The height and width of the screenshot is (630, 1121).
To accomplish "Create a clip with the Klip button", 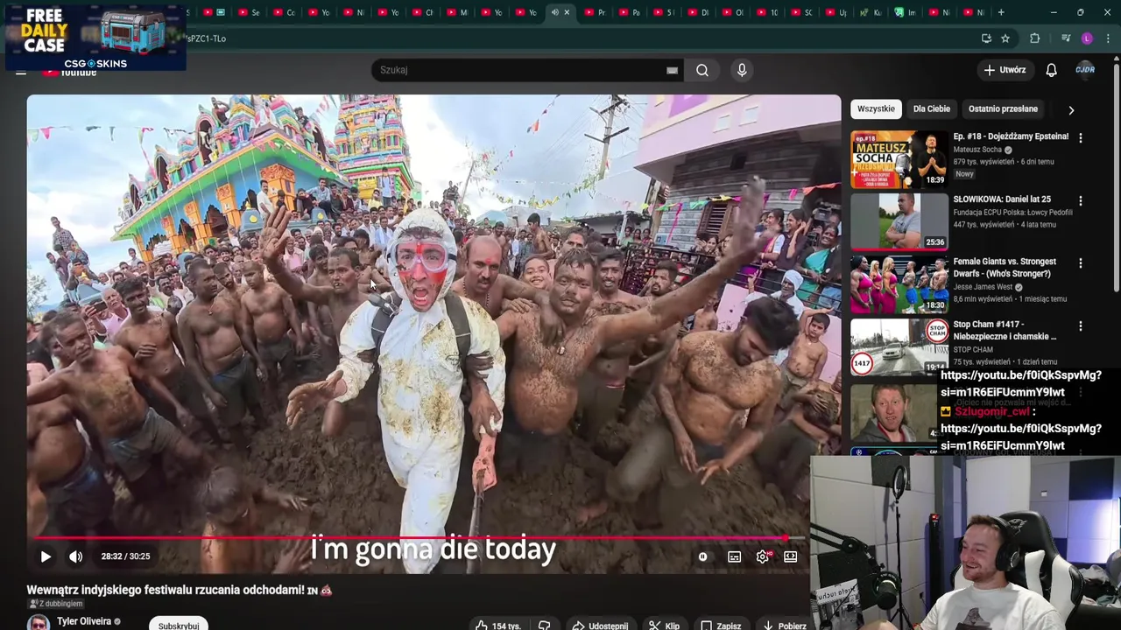I will 664,626.
